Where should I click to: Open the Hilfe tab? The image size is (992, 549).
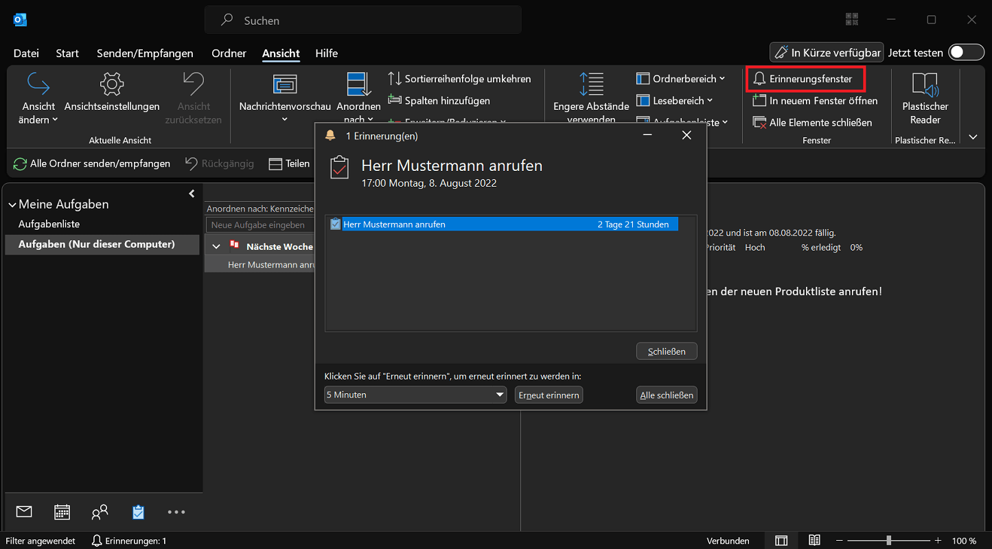[326, 53]
